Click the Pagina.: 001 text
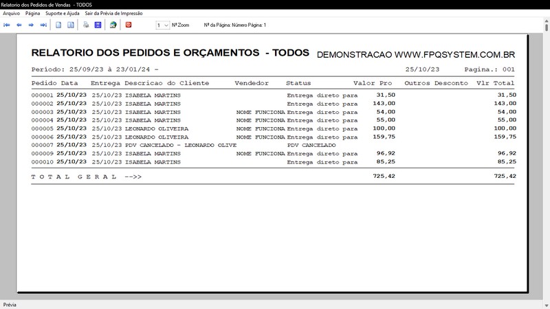Viewport: 550px width, 309px height. point(489,69)
